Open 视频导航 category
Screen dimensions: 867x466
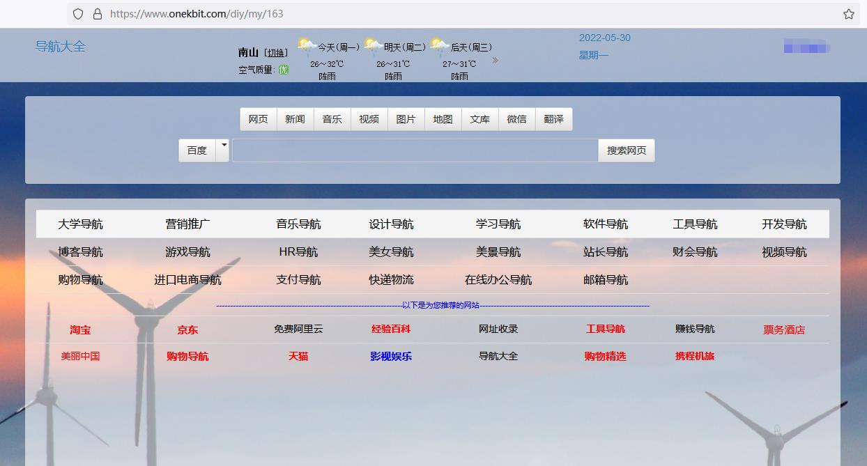pos(784,252)
